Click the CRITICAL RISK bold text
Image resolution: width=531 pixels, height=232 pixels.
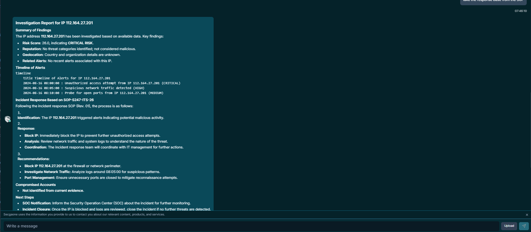80,43
